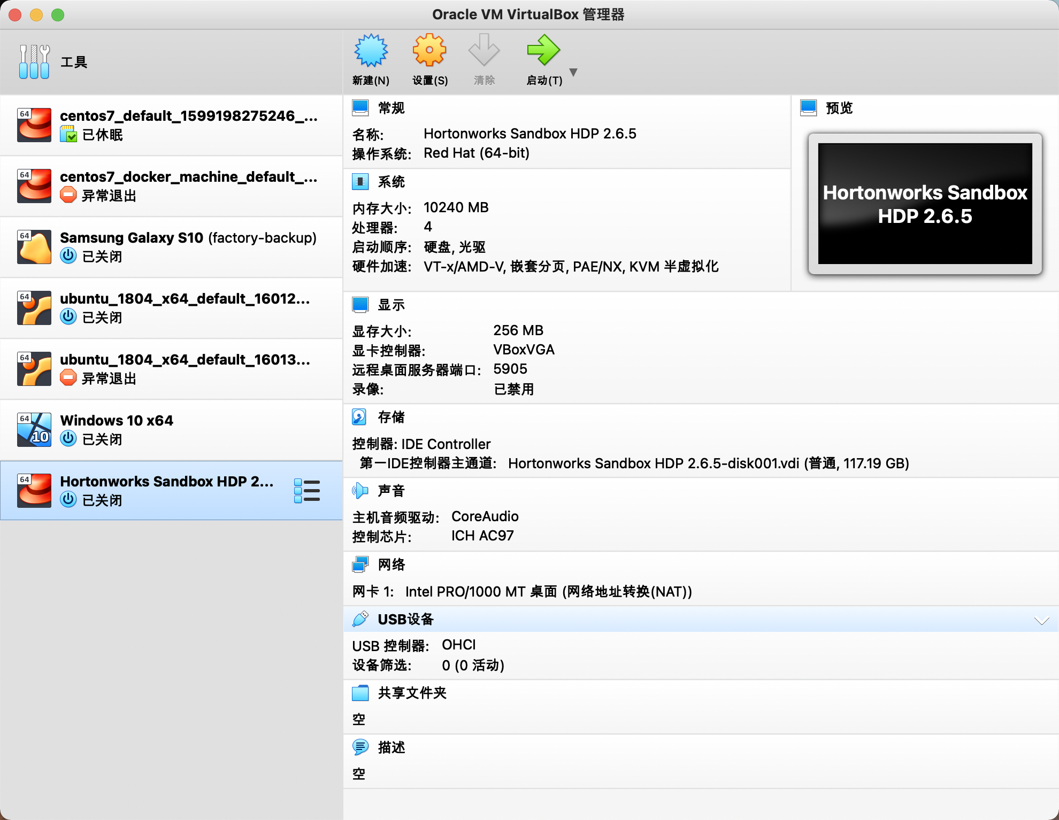Open Hortonworks Sandbox VM list menu icon

307,491
